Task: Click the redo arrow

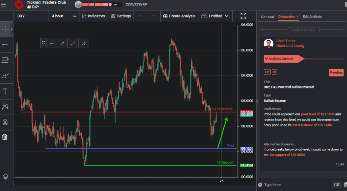Action: point(153,16)
